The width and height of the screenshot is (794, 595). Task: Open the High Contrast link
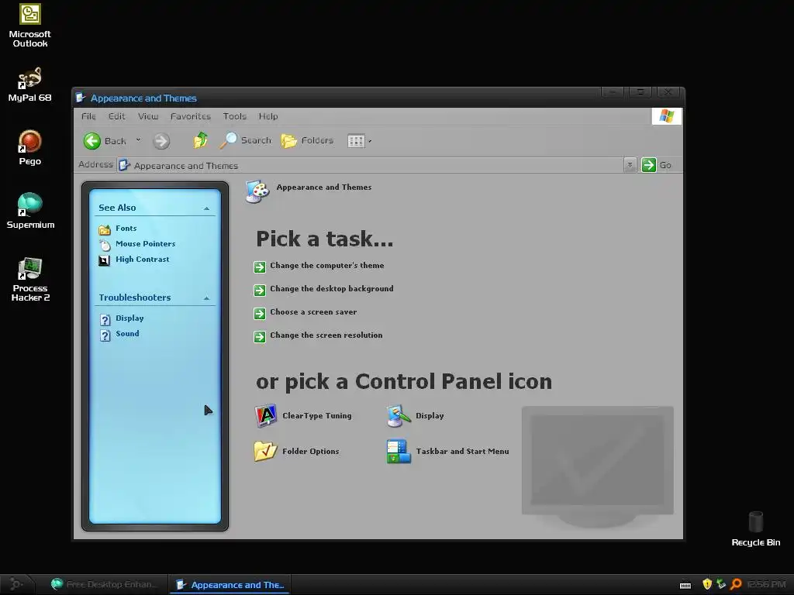(x=143, y=259)
